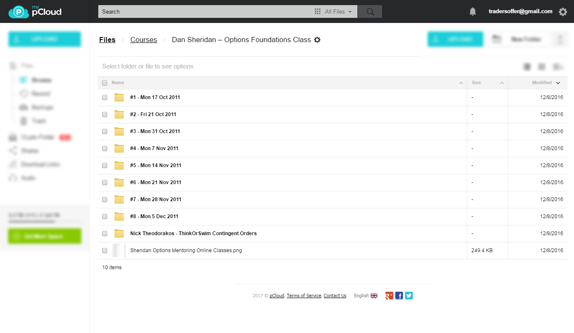
Task: Click the my pCloud logo
Action: pyautogui.click(x=35, y=11)
